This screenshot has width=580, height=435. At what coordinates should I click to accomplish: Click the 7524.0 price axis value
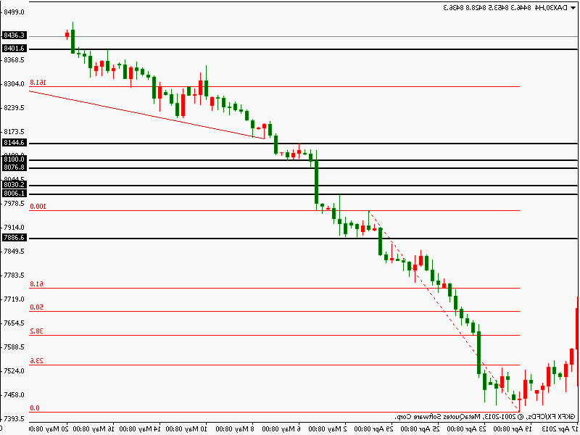(x=14, y=370)
